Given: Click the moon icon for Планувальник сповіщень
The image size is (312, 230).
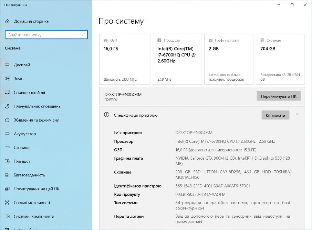Looking at the screenshot, I should (7, 106).
